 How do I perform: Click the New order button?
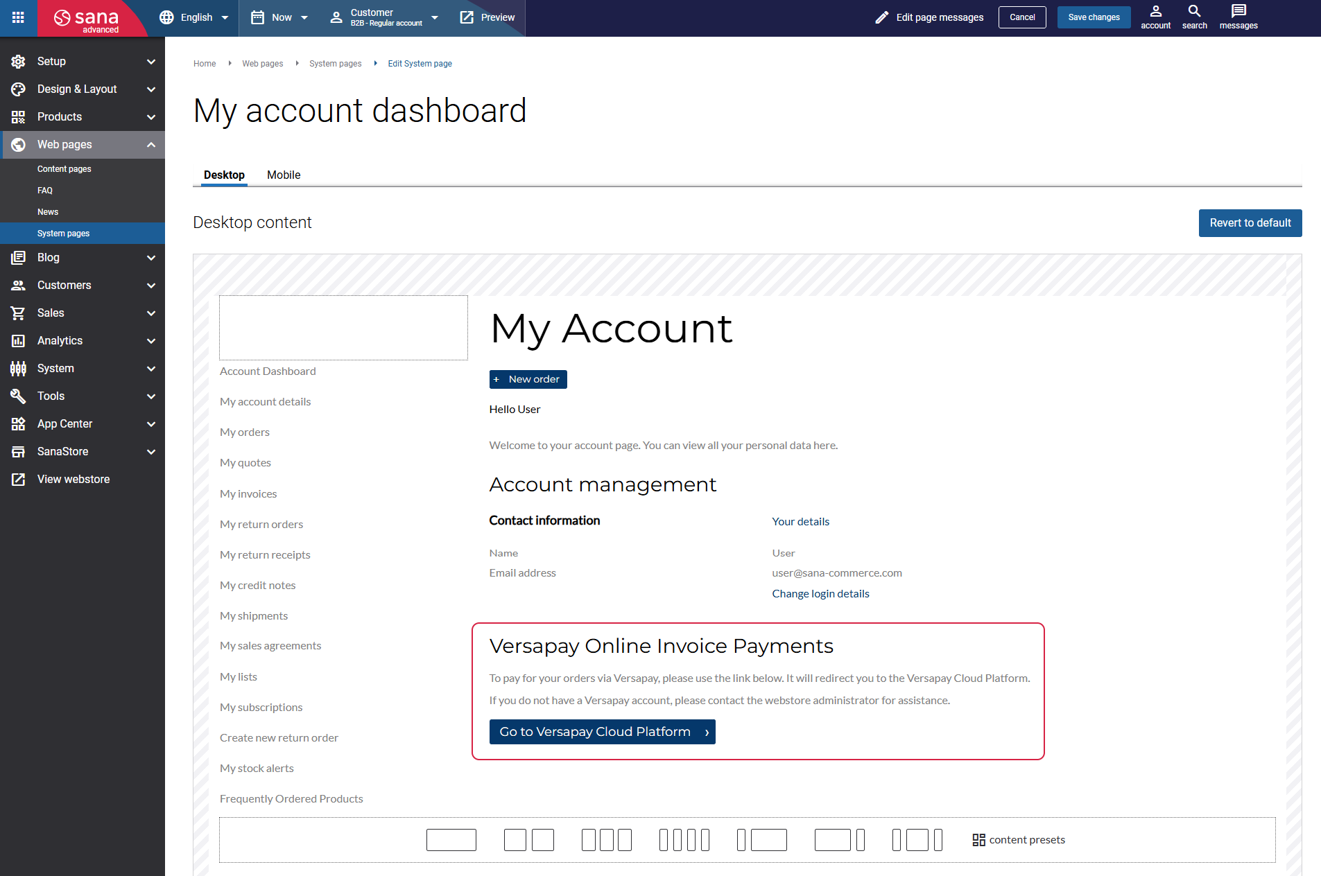pyautogui.click(x=528, y=380)
